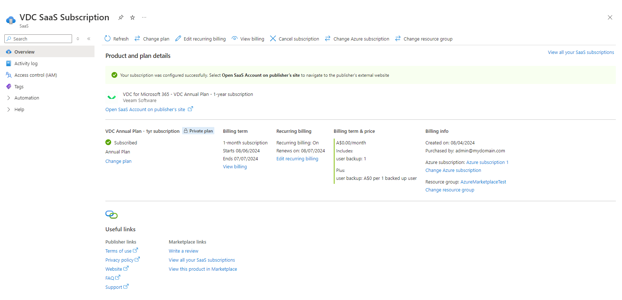622x300 pixels.
Task: Click View all your SaaS subscriptions marketplace link
Action: (202, 260)
